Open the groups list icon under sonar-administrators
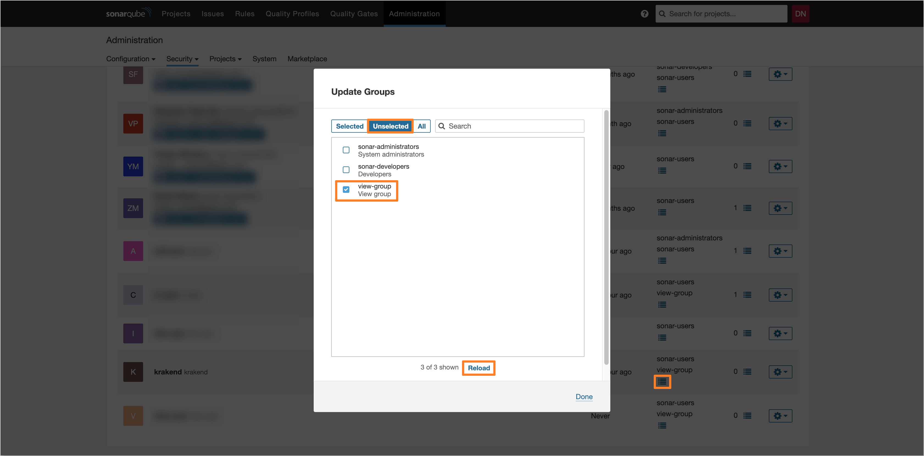This screenshot has height=456, width=924. pos(662,133)
